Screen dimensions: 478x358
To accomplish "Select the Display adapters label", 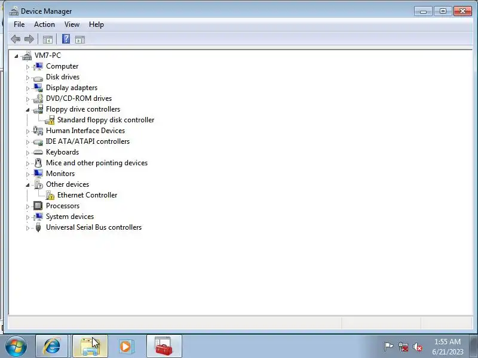I will [x=72, y=88].
